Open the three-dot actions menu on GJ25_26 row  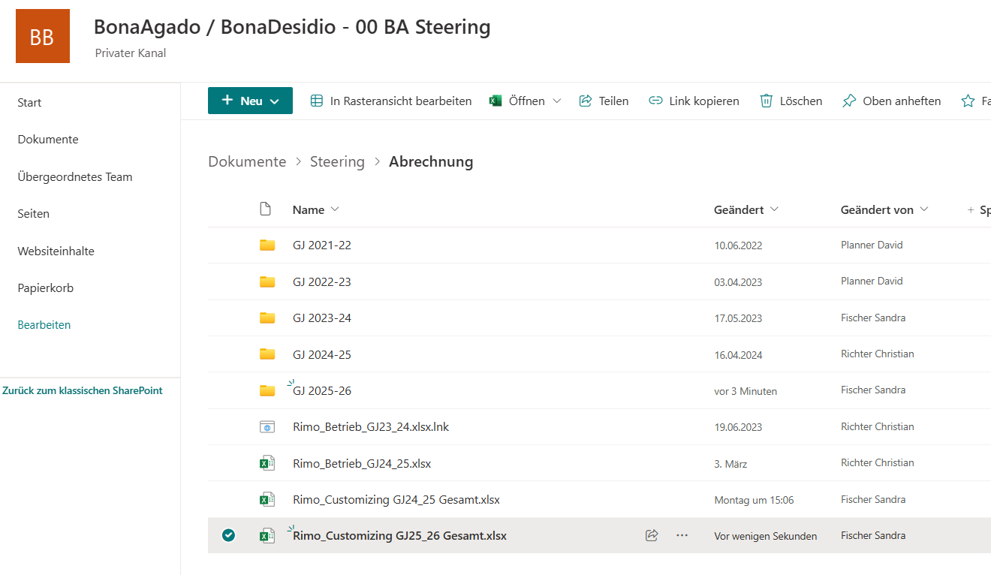pos(682,535)
